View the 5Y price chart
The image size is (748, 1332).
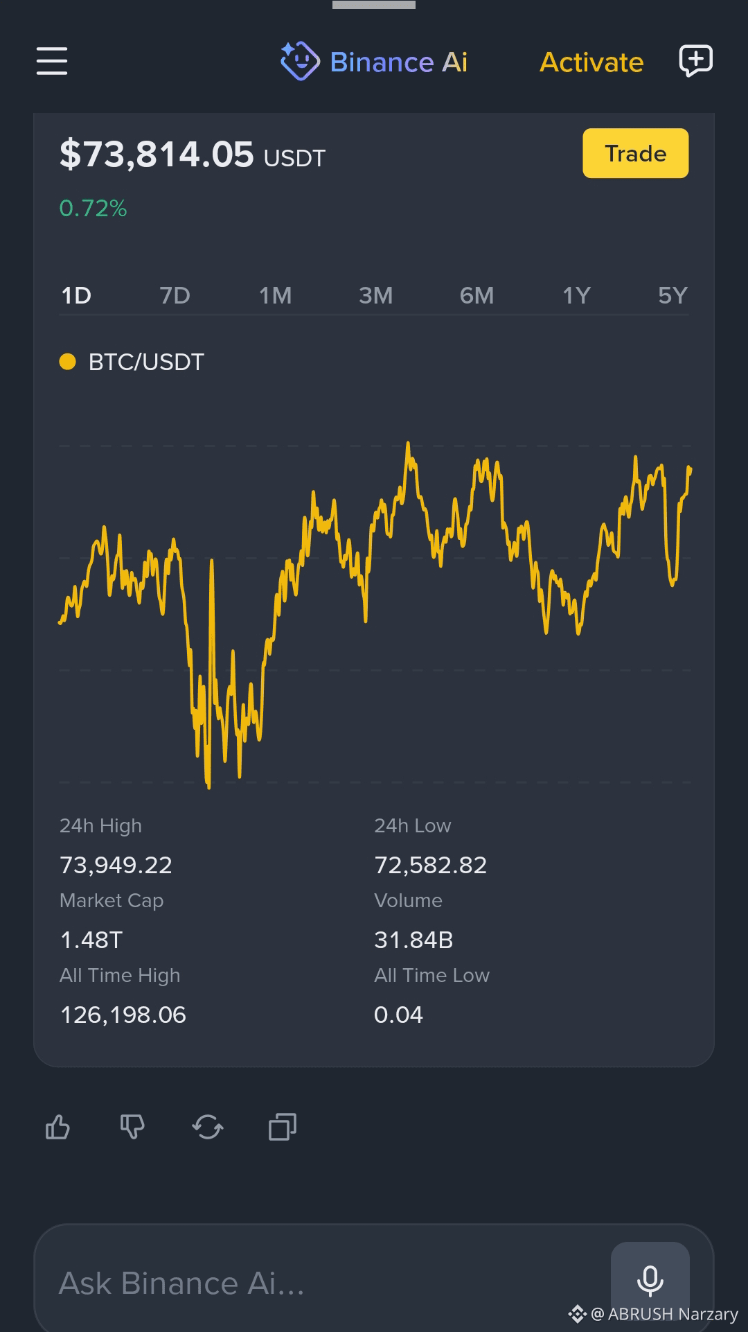[x=673, y=296]
